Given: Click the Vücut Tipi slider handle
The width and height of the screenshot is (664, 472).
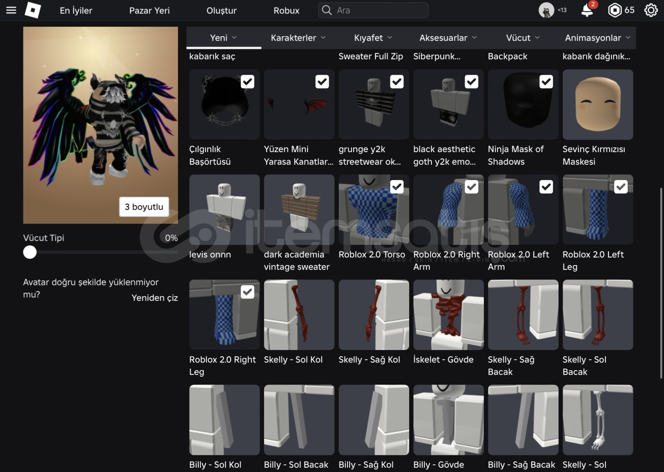Looking at the screenshot, I should pyautogui.click(x=30, y=252).
